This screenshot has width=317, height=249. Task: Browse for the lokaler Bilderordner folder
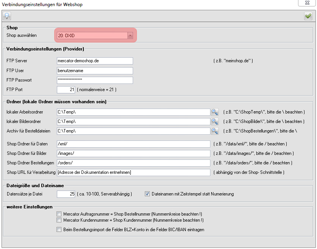tap(215, 121)
